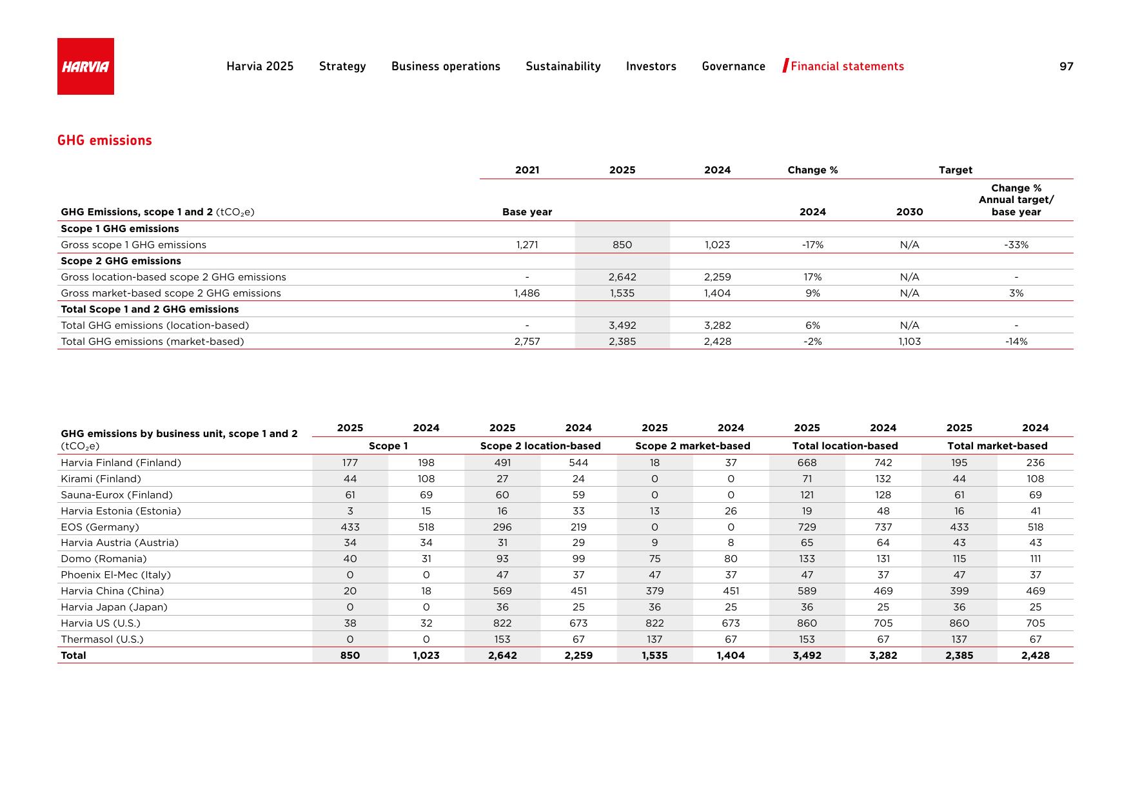This screenshot has height=800, width=1131.
Task: Click the Total market-based header
Action: 997,446
